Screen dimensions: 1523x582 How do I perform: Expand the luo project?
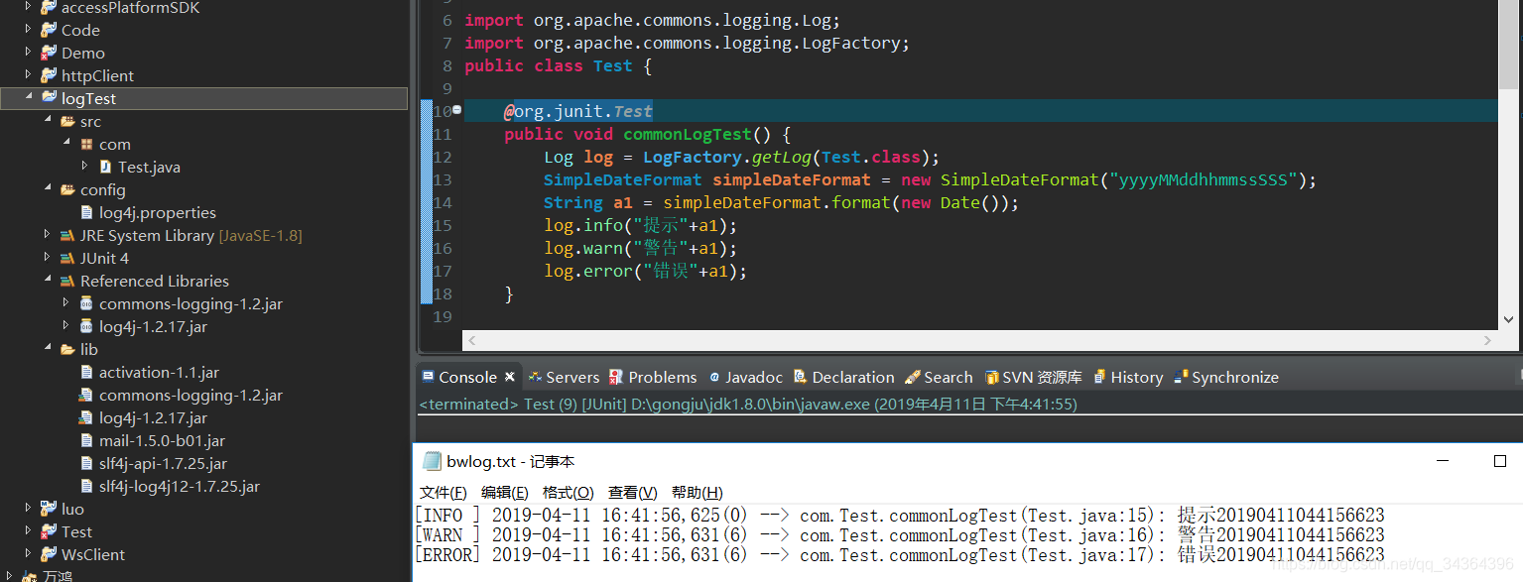click(28, 509)
